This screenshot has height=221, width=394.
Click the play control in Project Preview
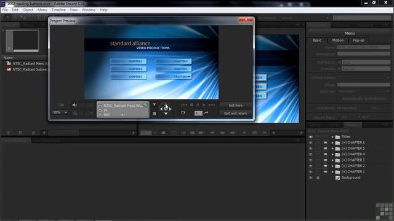(x=204, y=105)
